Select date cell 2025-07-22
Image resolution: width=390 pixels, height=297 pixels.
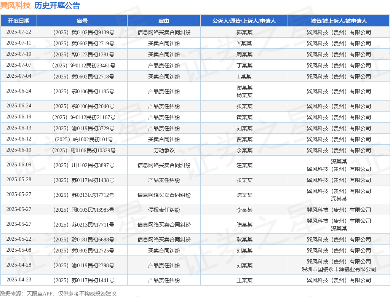click(19, 32)
